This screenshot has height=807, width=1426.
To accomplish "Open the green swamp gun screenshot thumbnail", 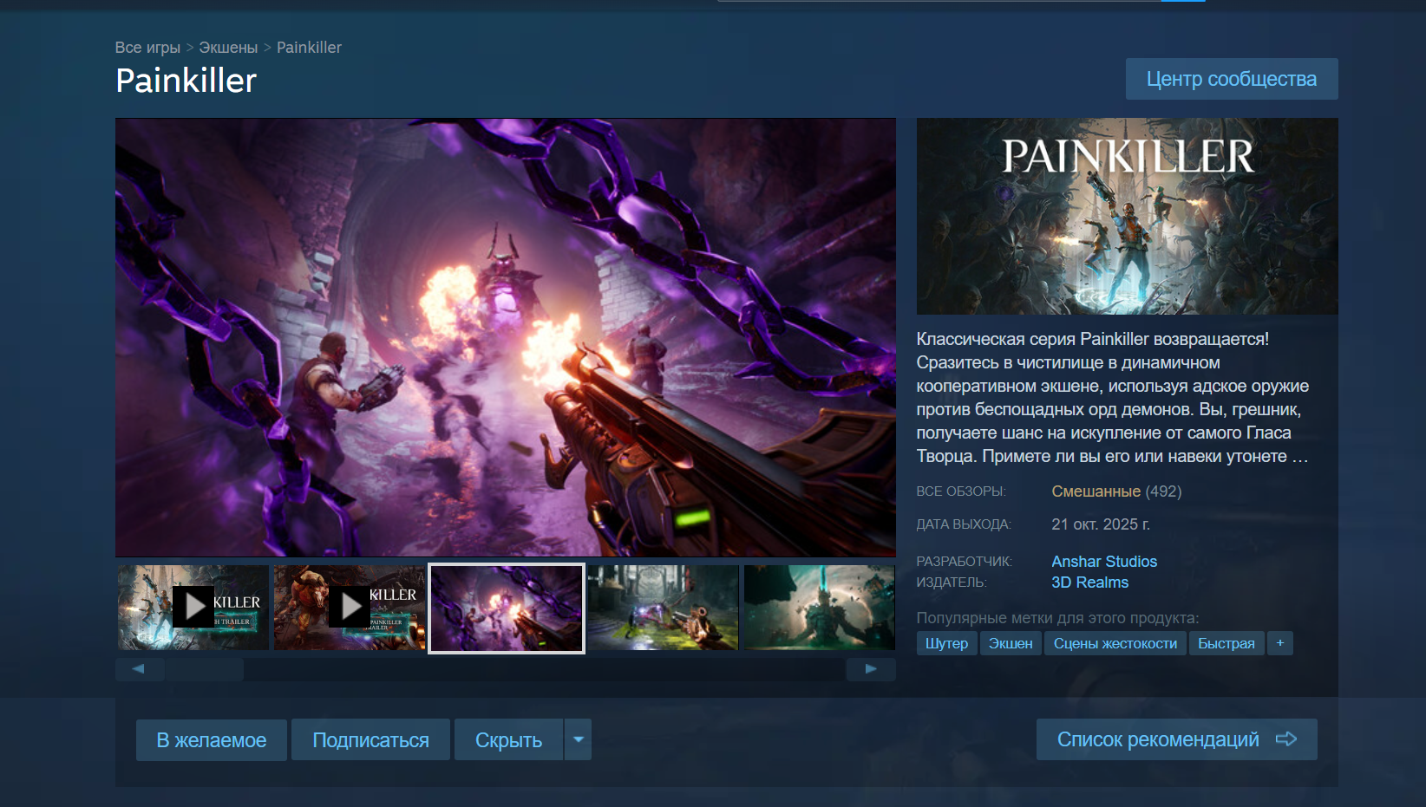I will [x=663, y=608].
